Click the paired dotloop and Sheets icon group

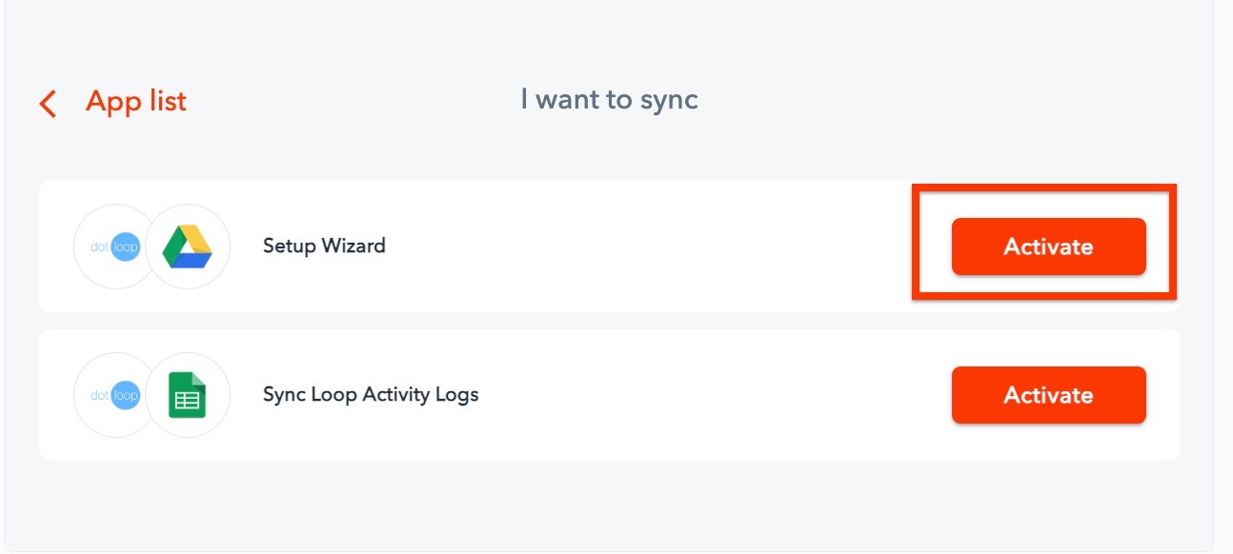click(x=152, y=394)
